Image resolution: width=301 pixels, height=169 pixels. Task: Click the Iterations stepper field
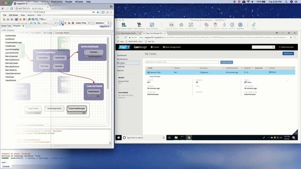pyautogui.click(x=108, y=23)
